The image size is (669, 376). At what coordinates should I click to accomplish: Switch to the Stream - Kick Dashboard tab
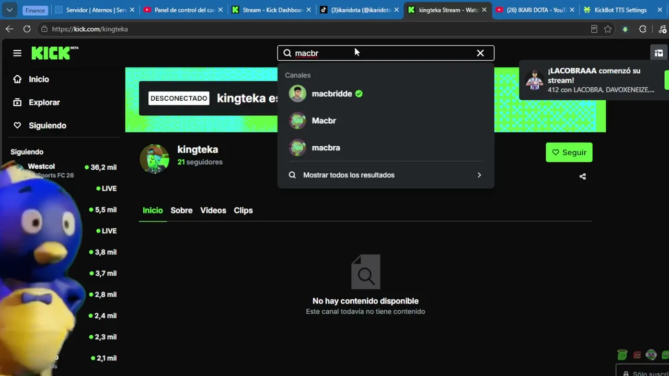point(271,10)
